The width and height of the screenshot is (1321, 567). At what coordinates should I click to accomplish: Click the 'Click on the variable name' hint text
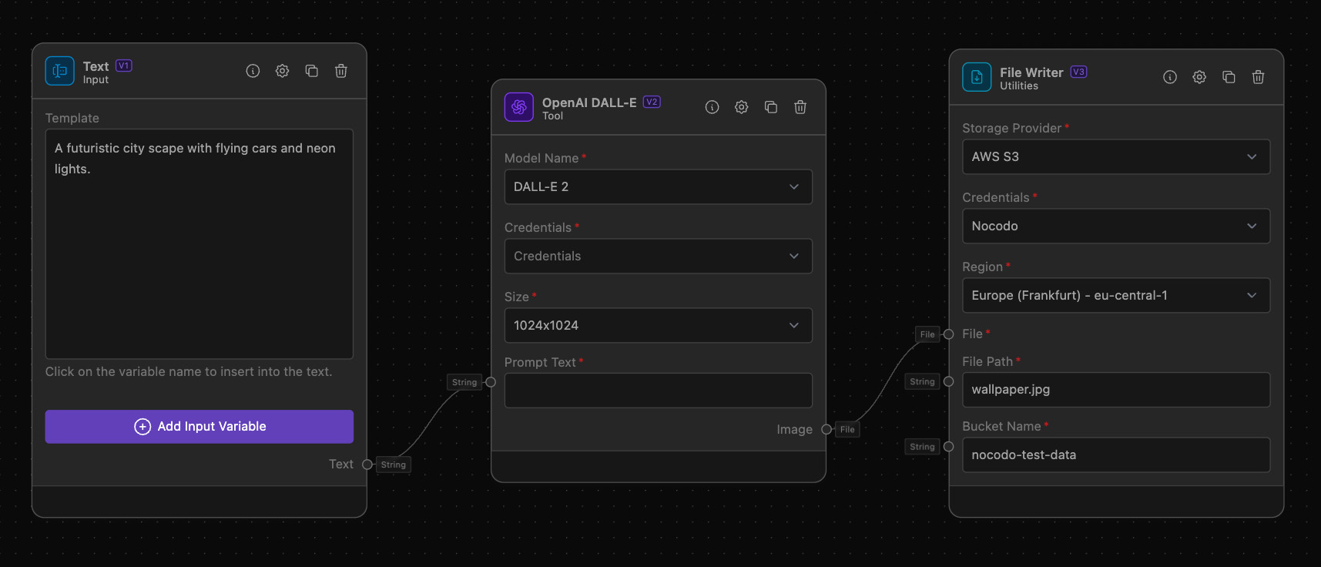189,371
